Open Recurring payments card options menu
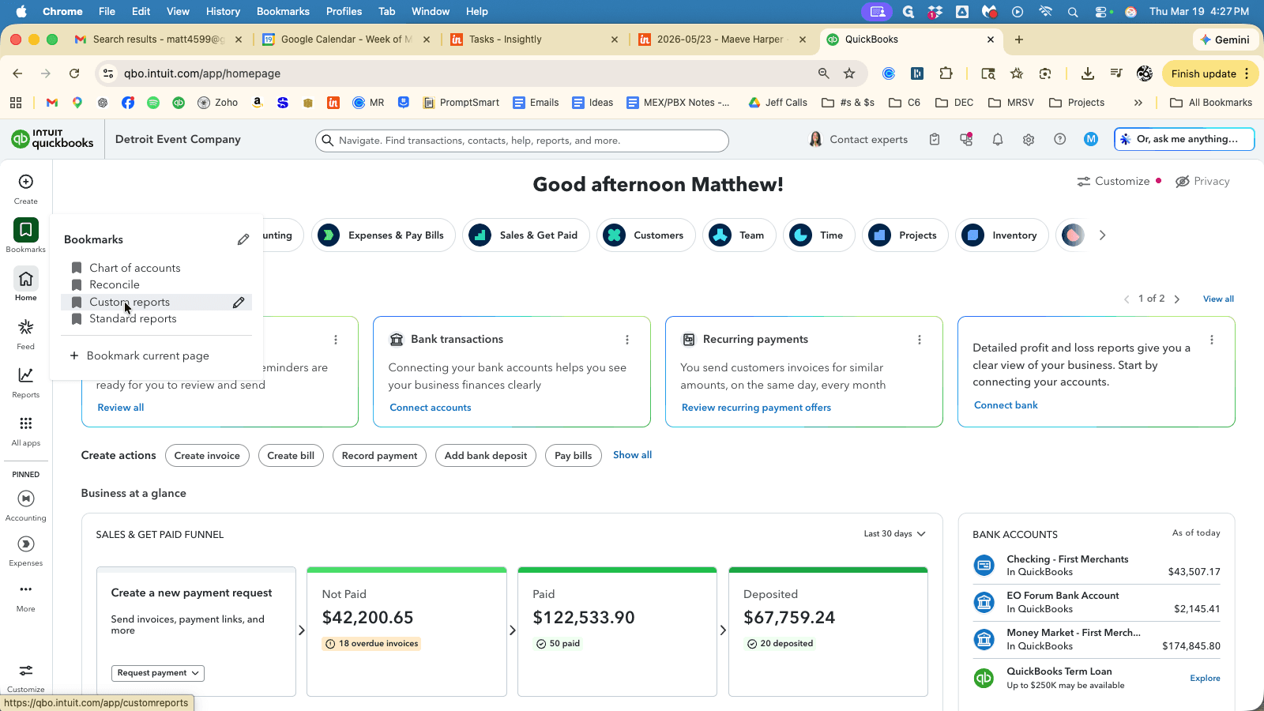This screenshot has height=711, width=1264. pyautogui.click(x=920, y=340)
